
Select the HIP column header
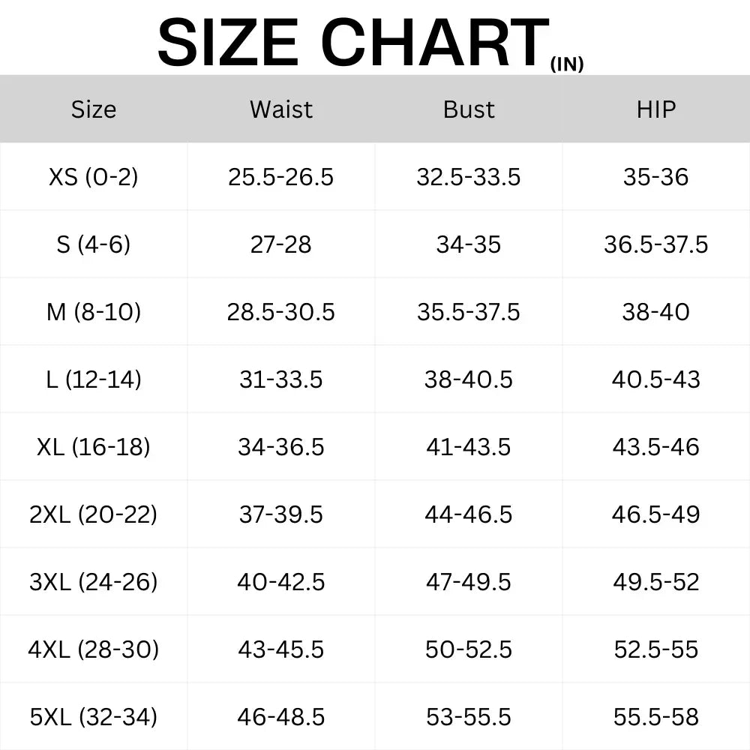click(656, 109)
